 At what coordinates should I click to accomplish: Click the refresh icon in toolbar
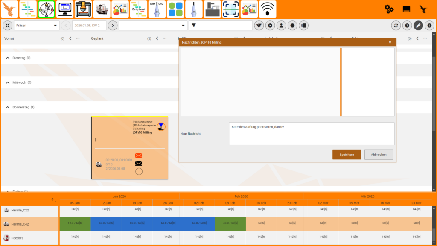click(x=396, y=26)
